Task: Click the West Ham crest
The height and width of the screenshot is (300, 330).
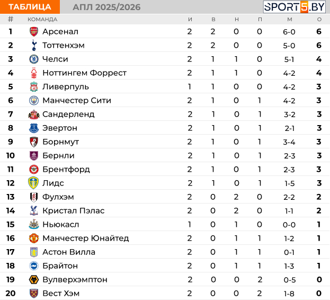Action: tap(34, 293)
